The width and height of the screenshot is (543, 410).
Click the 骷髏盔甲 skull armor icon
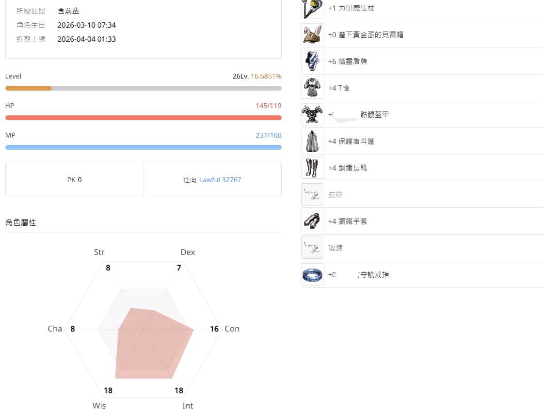point(312,115)
